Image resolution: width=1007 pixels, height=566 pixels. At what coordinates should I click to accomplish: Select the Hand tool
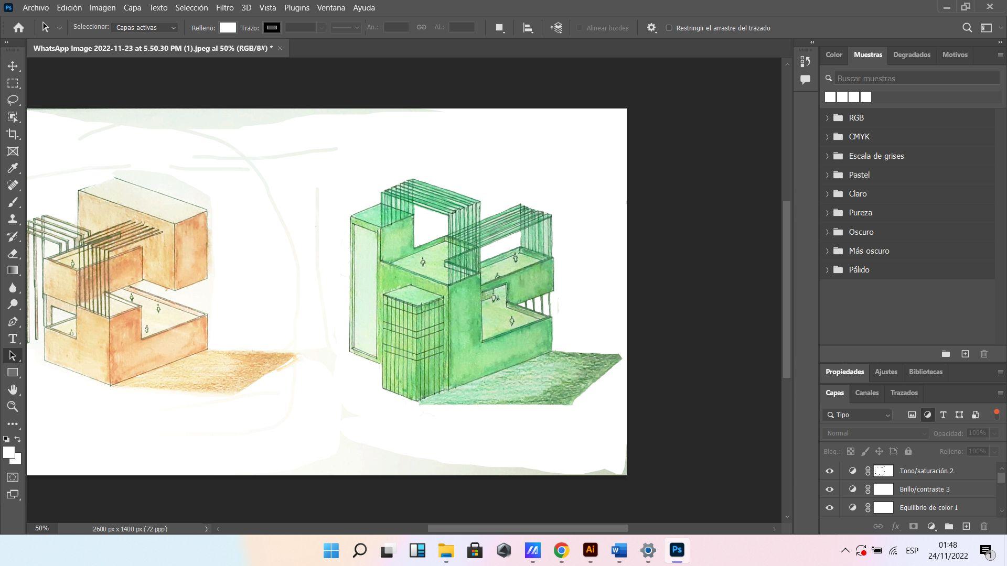pyautogui.click(x=13, y=389)
